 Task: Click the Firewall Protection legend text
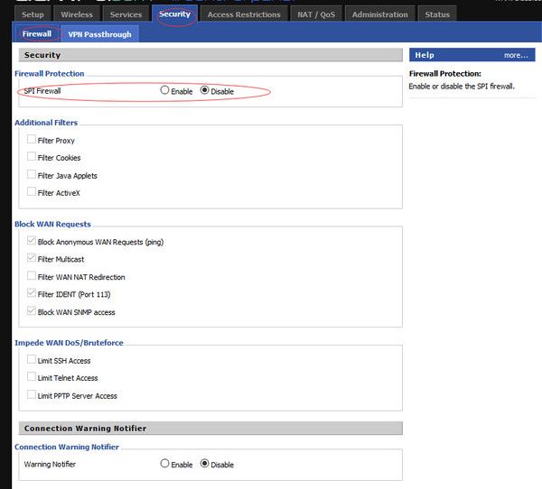click(50, 74)
